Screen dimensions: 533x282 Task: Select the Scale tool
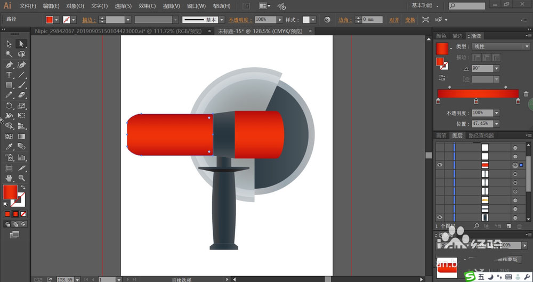pyautogui.click(x=21, y=106)
